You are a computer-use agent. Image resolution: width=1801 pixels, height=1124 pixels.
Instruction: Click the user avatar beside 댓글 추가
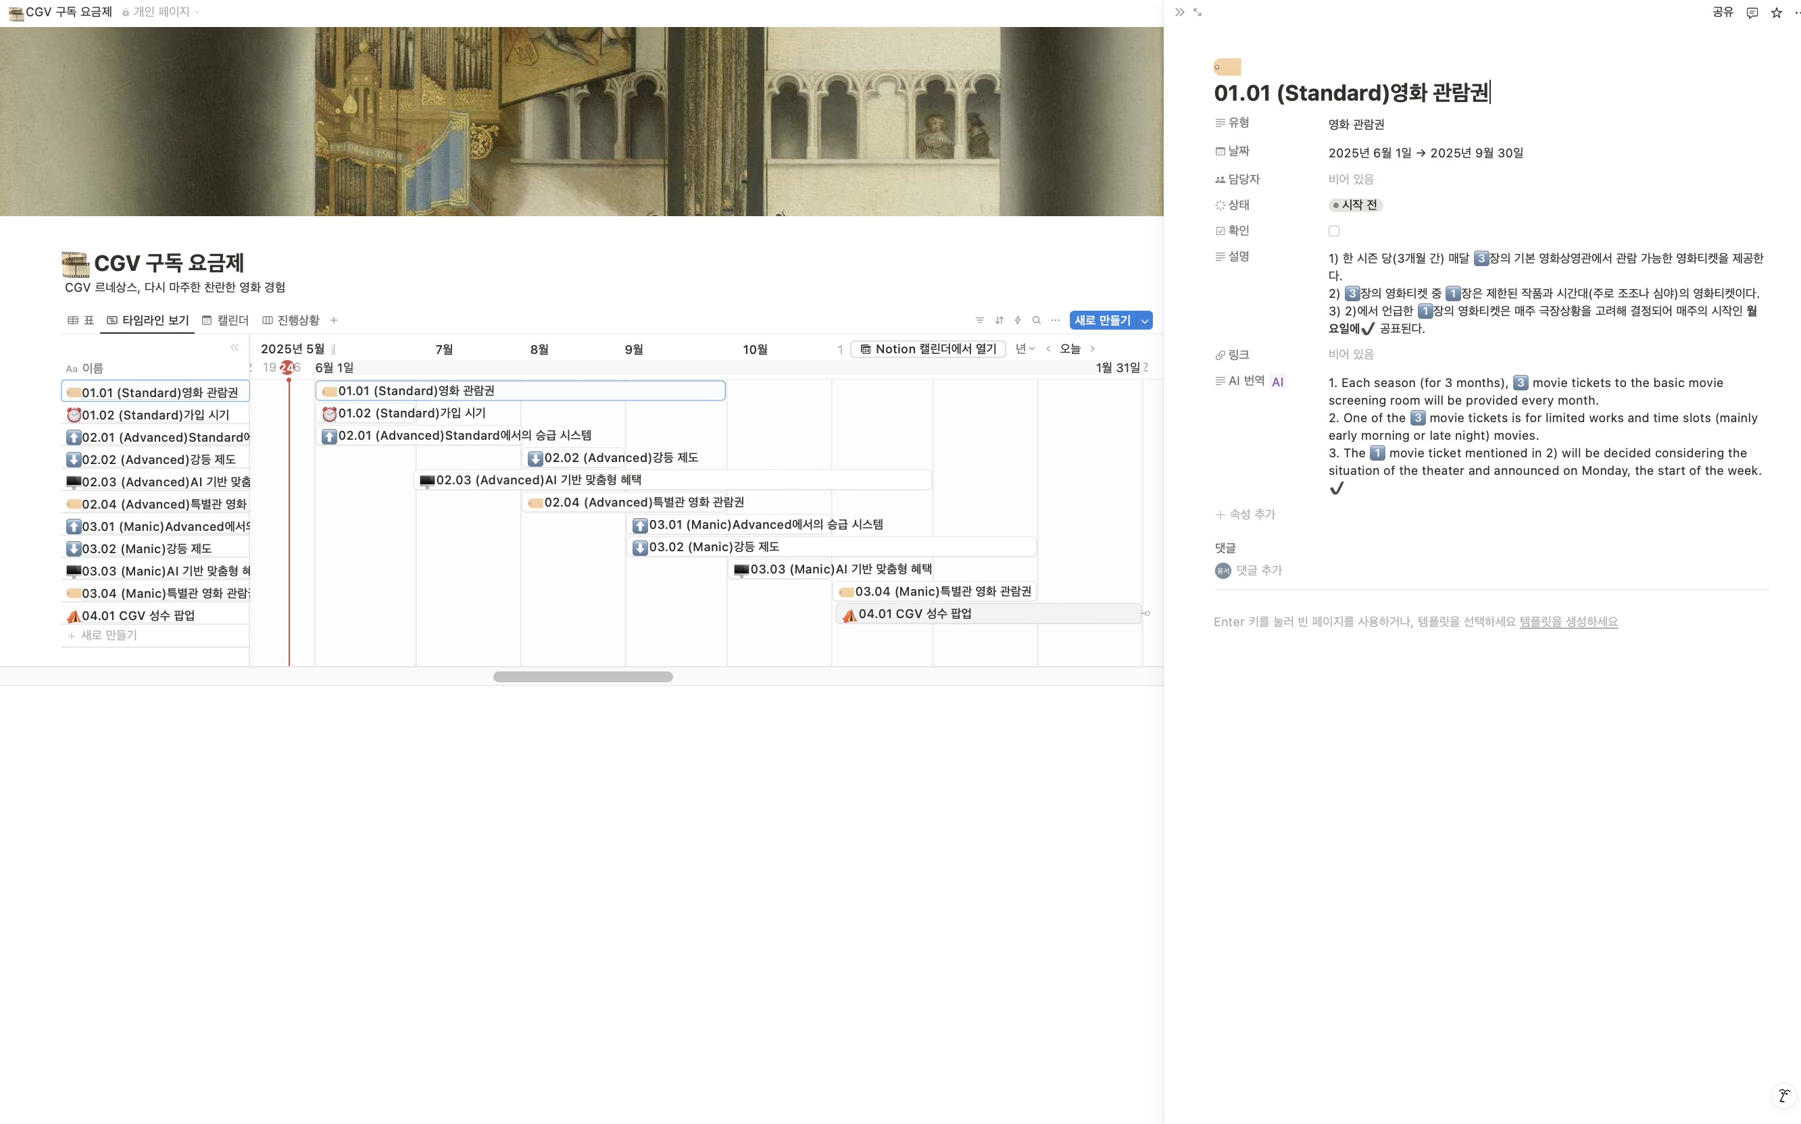point(1223,570)
